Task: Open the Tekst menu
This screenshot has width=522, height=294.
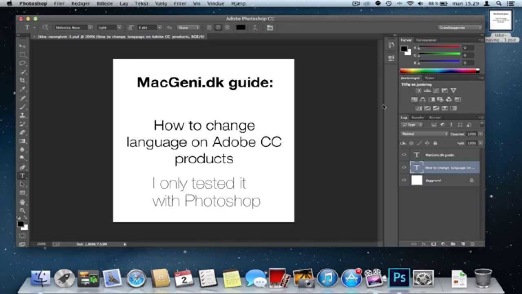Action: coord(142,3)
